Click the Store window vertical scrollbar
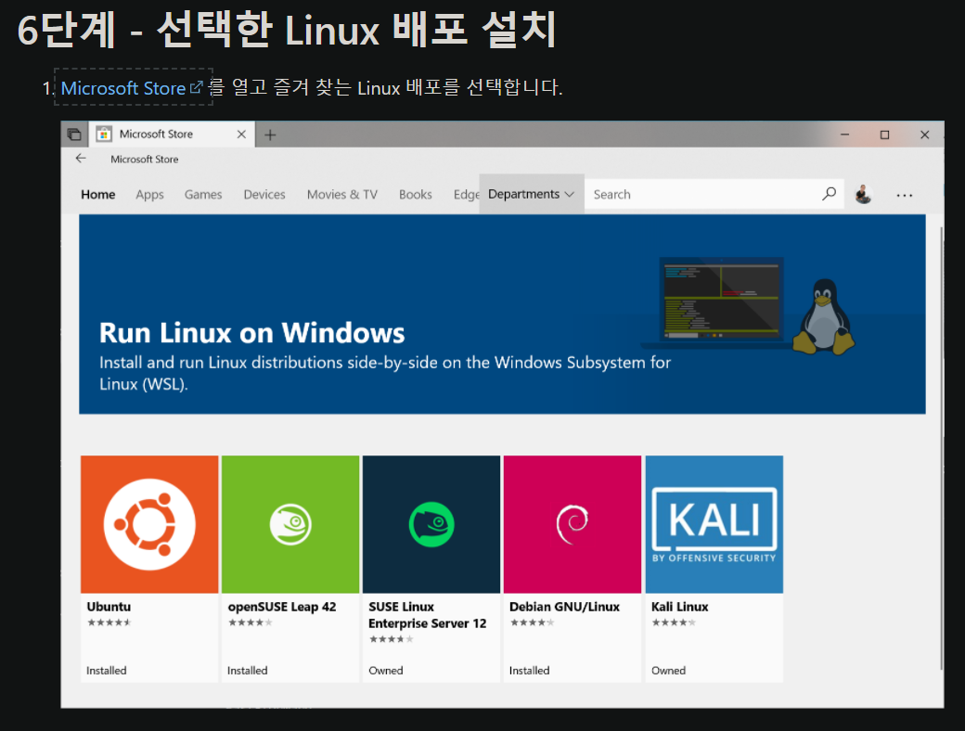The width and height of the screenshot is (965, 731). (x=941, y=448)
